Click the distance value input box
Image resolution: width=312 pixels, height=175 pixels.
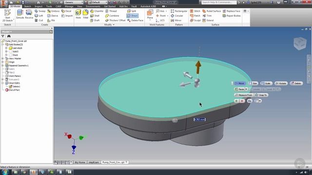pyautogui.click(x=199, y=120)
